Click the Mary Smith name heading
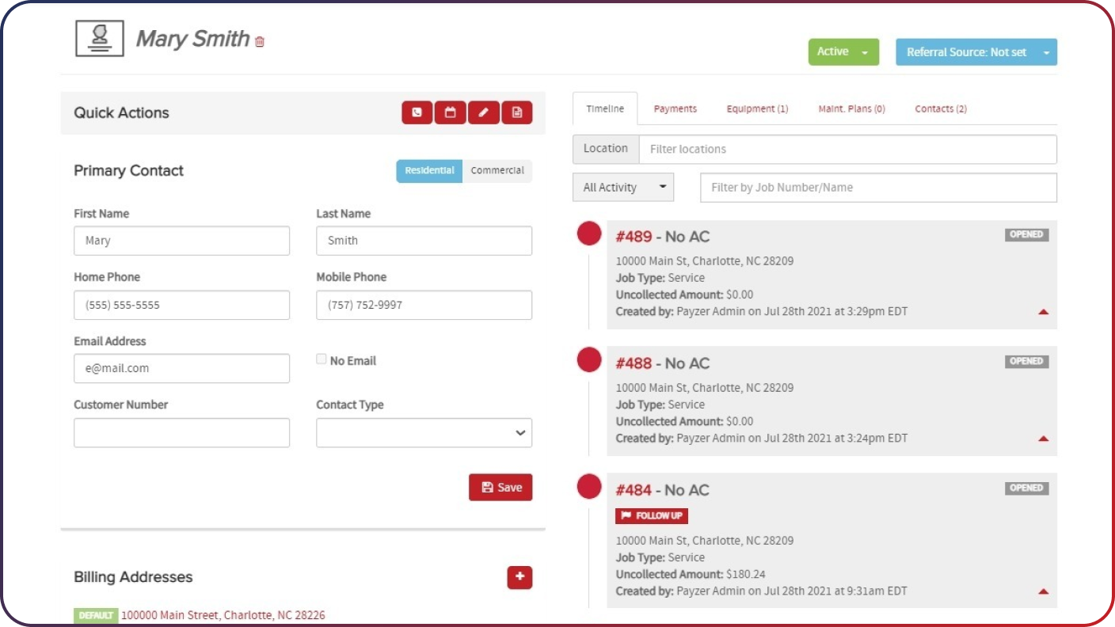The height and width of the screenshot is (627, 1115). point(192,39)
